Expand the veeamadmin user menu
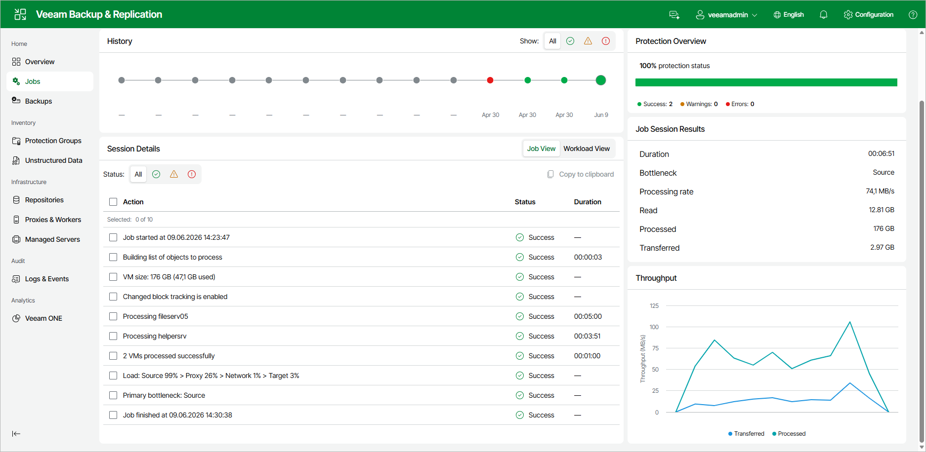The height and width of the screenshot is (452, 926). tap(726, 15)
